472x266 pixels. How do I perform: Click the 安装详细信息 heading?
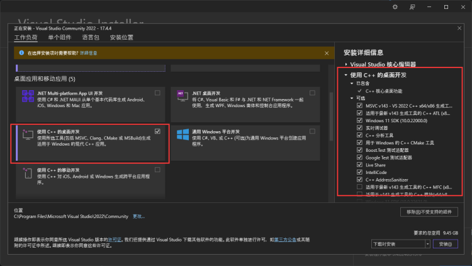363,52
